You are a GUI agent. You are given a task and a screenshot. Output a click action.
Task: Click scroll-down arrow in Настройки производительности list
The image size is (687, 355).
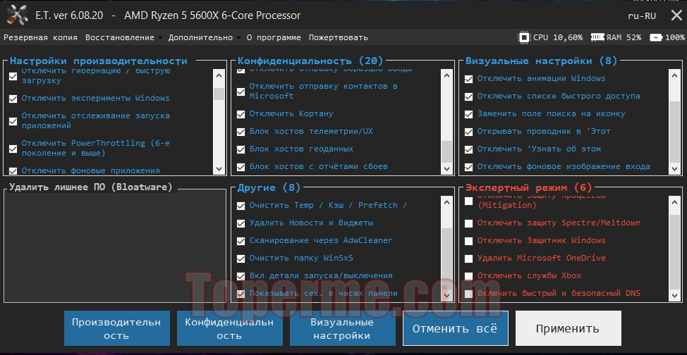coord(219,168)
